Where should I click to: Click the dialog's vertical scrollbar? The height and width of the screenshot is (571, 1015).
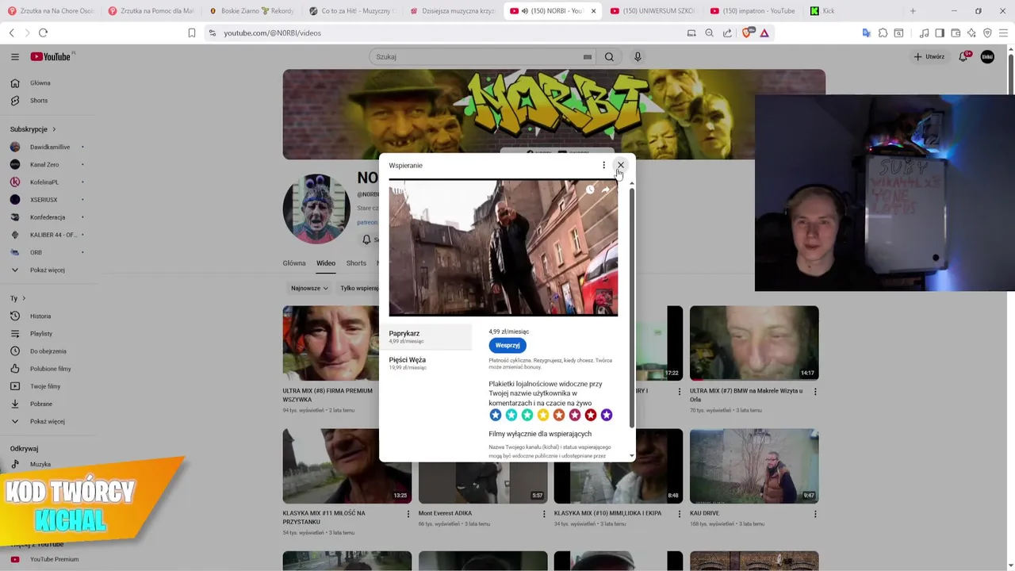pyautogui.click(x=632, y=309)
